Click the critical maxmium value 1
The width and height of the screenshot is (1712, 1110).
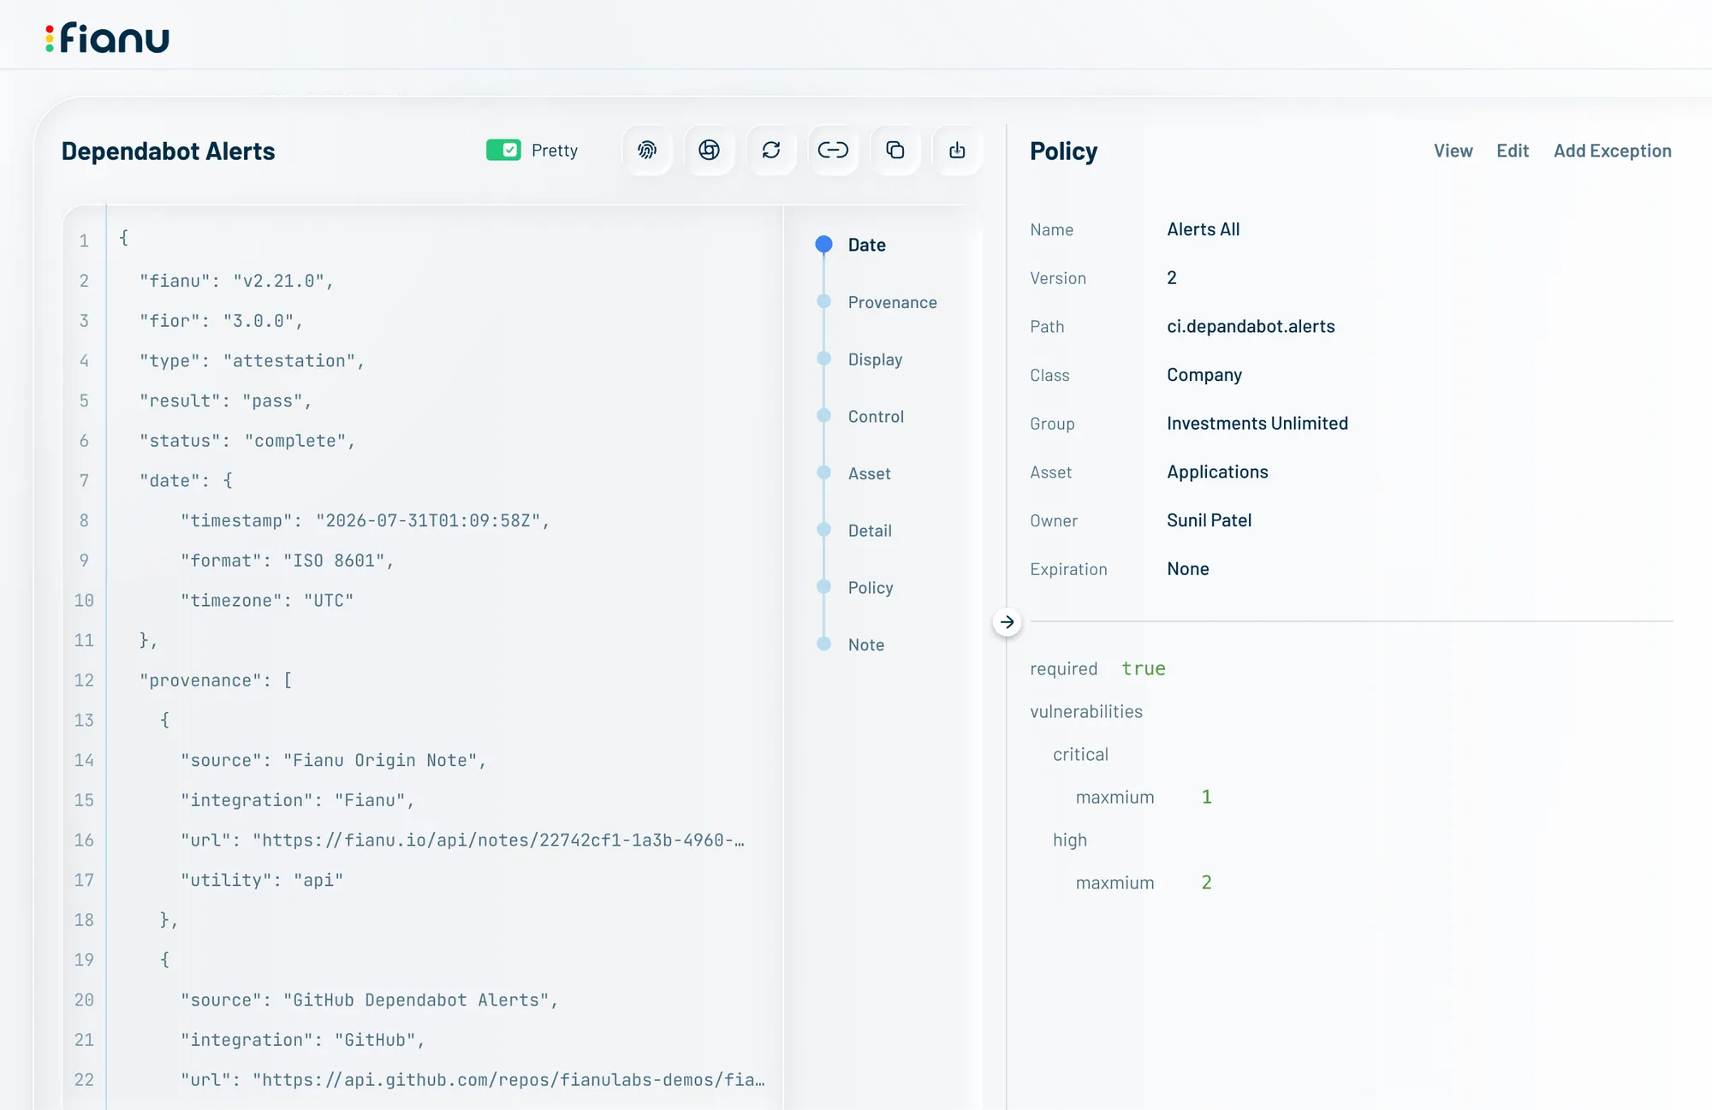[1206, 797]
